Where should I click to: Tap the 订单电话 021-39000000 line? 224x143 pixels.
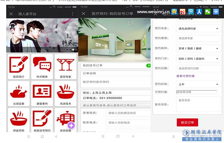click(x=103, y=98)
